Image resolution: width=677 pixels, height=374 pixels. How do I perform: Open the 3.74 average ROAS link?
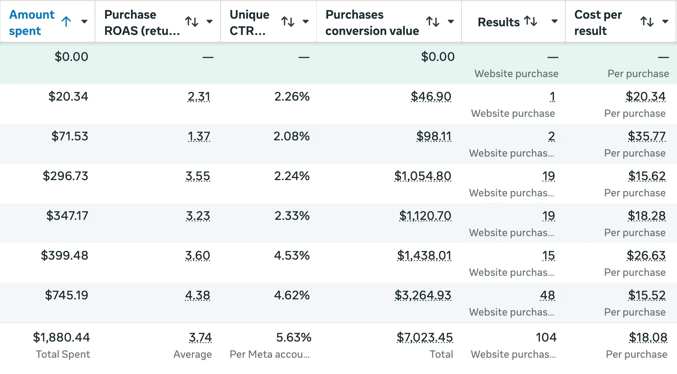click(201, 337)
